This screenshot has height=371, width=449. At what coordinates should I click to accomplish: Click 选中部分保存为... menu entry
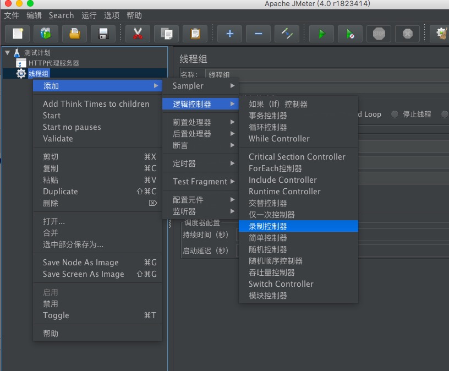(97, 244)
